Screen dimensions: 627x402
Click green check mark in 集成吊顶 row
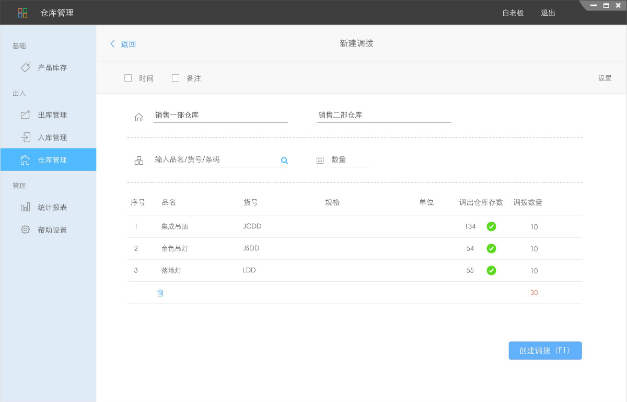click(491, 226)
